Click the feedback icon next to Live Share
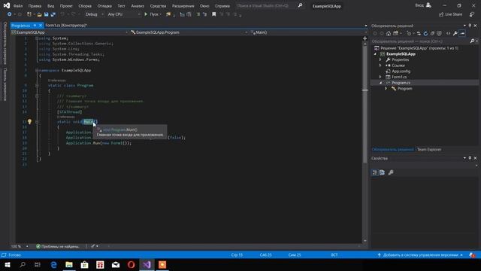The height and width of the screenshot is (271, 481). coord(472,14)
